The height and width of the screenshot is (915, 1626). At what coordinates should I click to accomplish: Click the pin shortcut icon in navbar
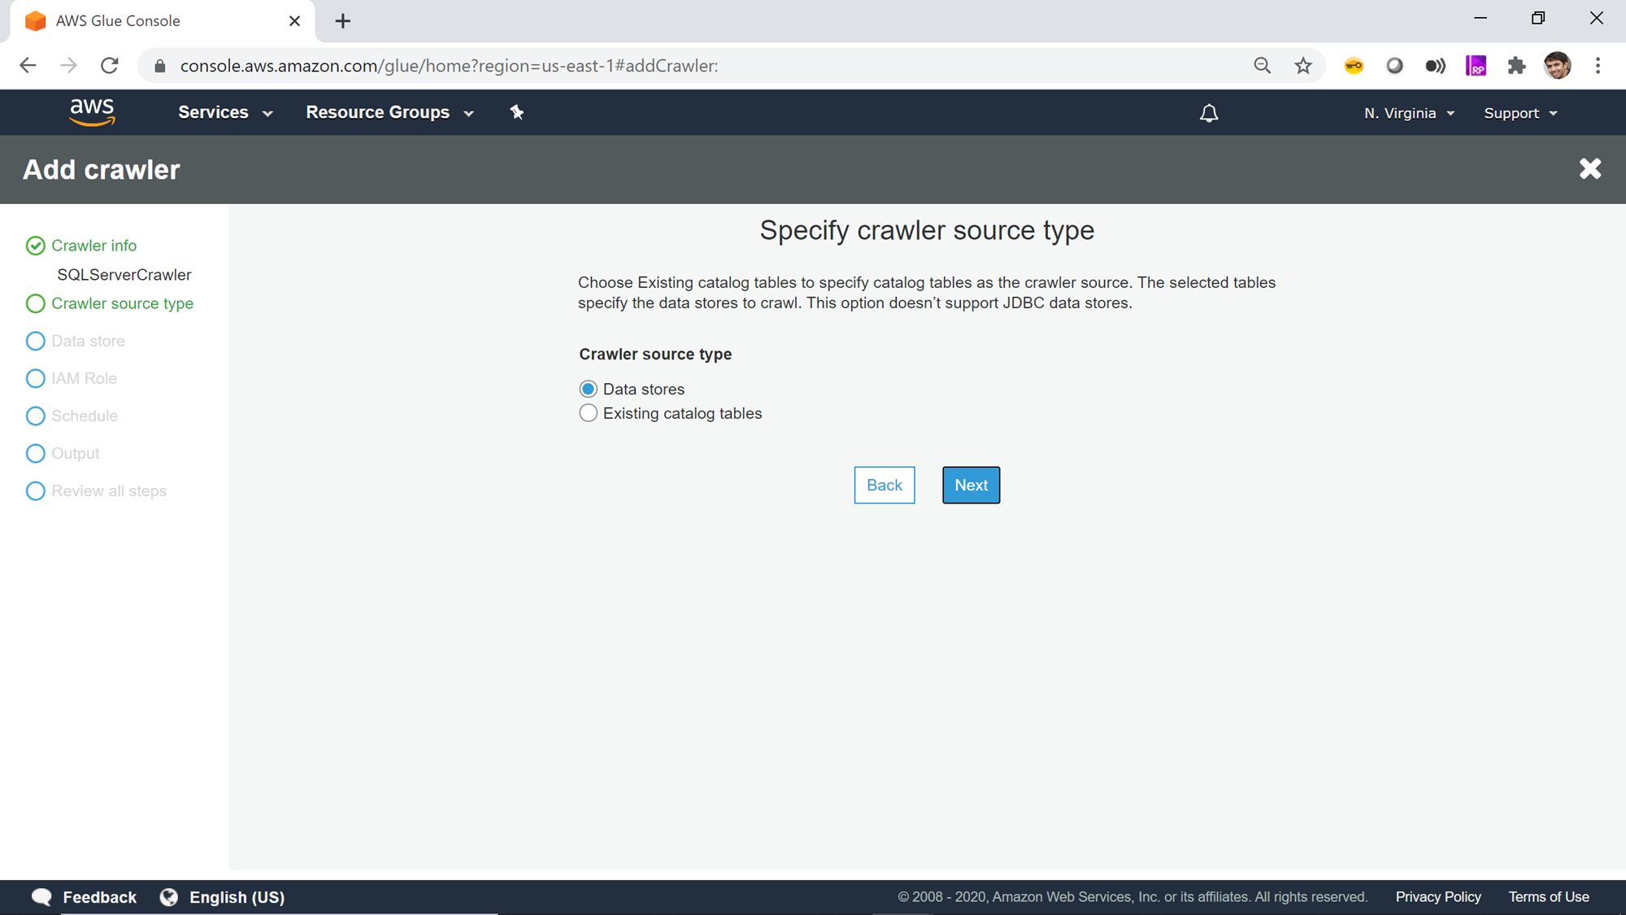tap(517, 112)
